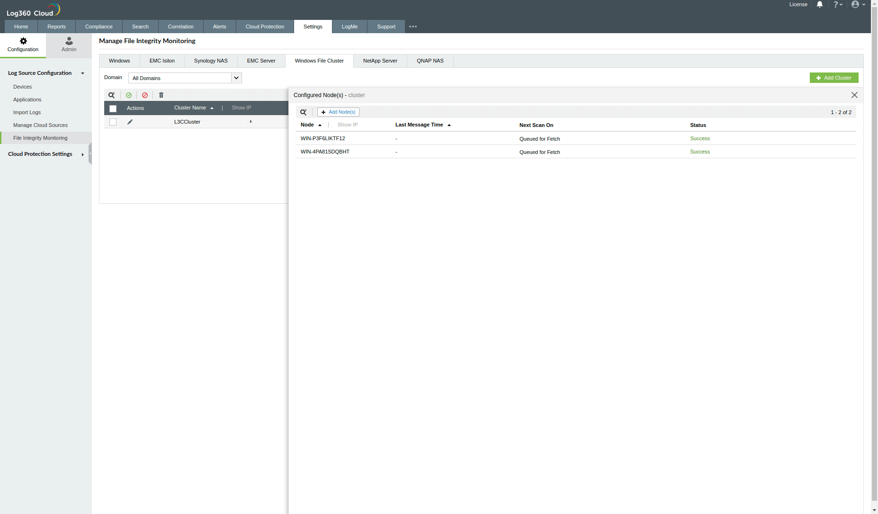Open the cluster search filter icon
The image size is (878, 514).
click(112, 95)
